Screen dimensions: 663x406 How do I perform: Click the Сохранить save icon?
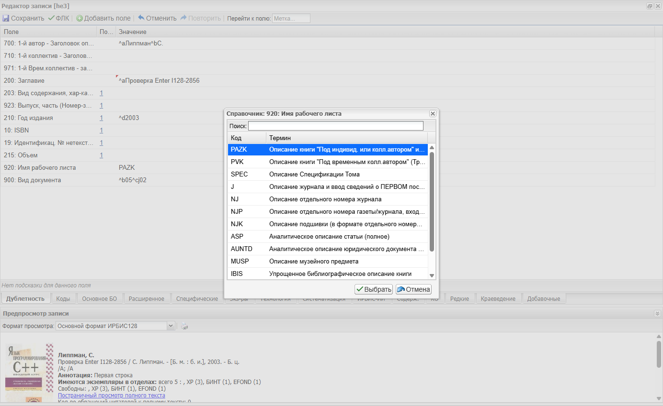tap(6, 18)
